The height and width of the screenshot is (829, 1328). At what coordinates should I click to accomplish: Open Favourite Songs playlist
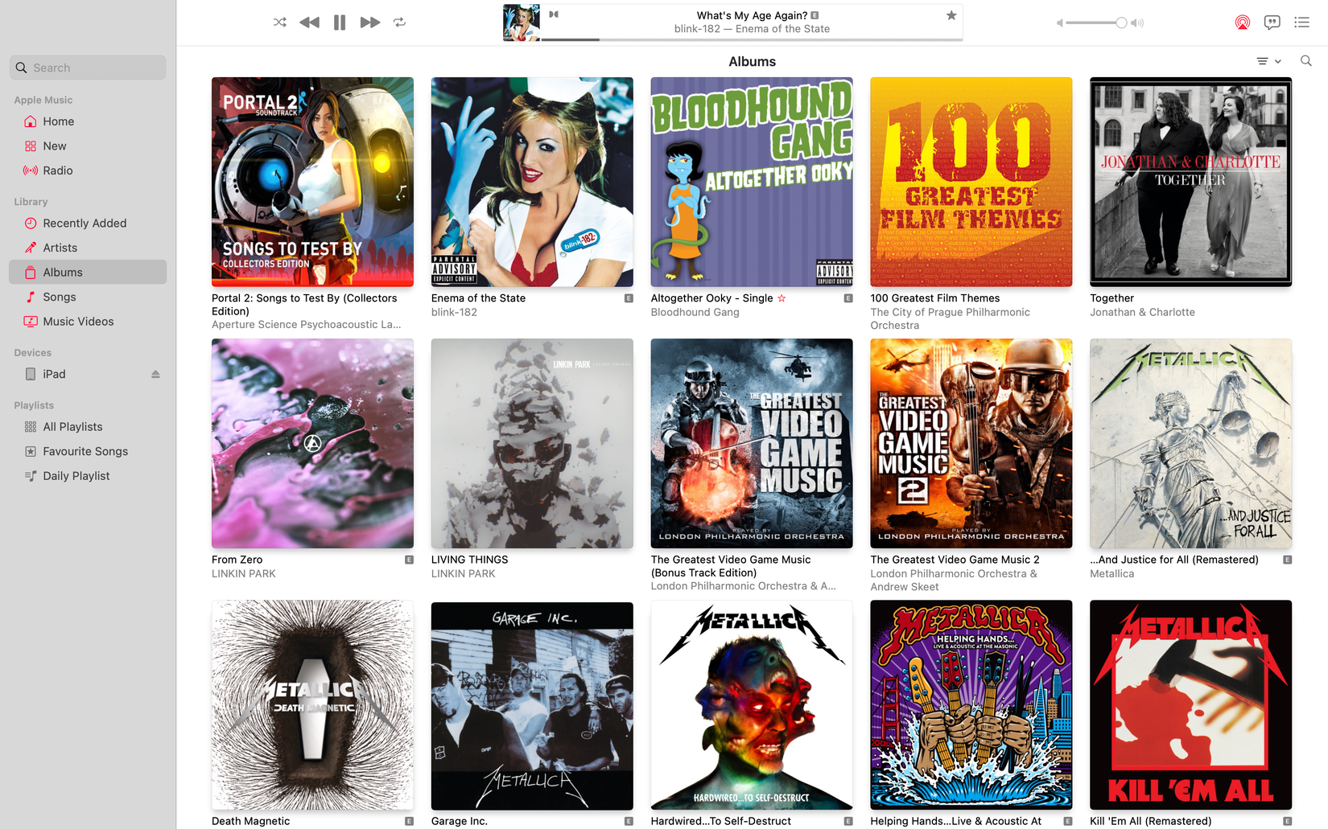click(88, 451)
